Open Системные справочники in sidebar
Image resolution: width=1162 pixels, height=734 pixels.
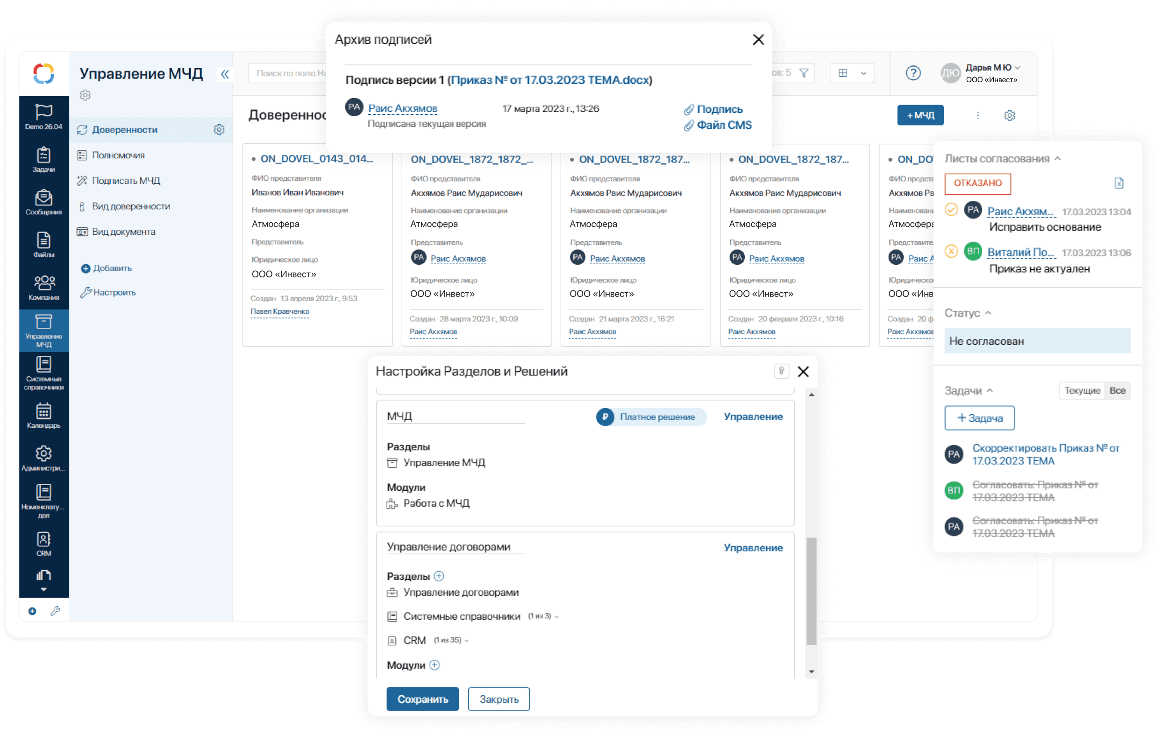tap(43, 373)
